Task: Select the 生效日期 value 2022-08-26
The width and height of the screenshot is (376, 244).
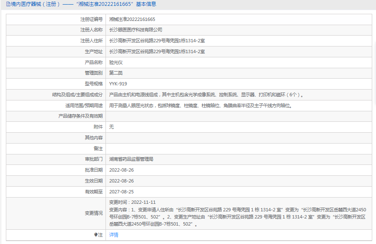Action: 121,181
